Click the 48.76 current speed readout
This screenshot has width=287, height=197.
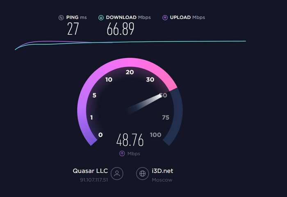(x=130, y=140)
